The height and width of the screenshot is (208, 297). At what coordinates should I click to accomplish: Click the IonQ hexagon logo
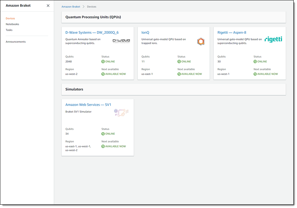tap(201, 41)
